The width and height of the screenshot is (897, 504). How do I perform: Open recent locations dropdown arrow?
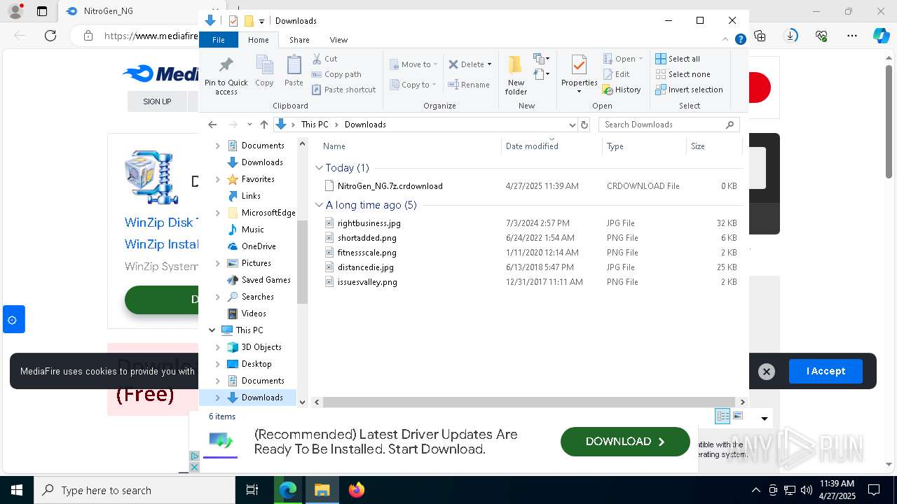coord(249,125)
